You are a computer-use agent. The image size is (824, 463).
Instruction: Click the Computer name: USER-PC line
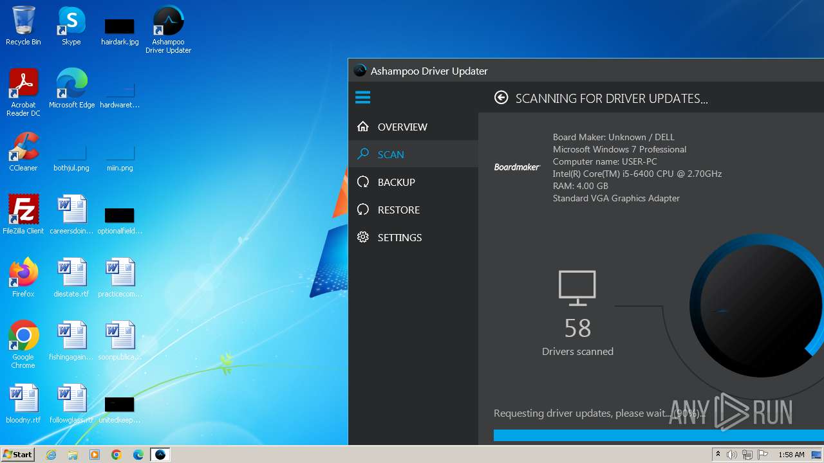(605, 161)
